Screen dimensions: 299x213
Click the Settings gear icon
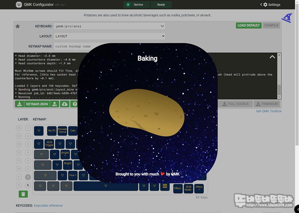click(x=265, y=5)
